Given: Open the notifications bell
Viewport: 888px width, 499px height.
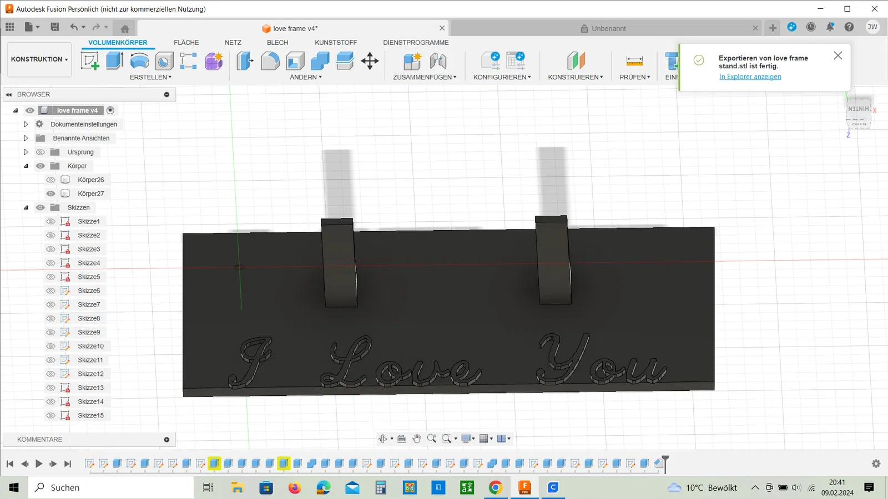Looking at the screenshot, I should 830,27.
